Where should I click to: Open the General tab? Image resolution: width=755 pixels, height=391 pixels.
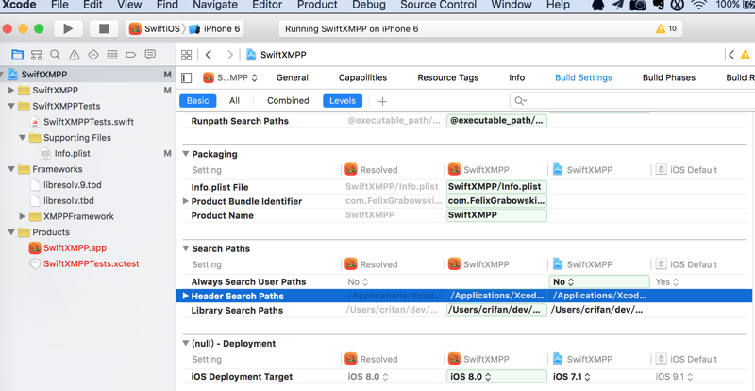[293, 77]
